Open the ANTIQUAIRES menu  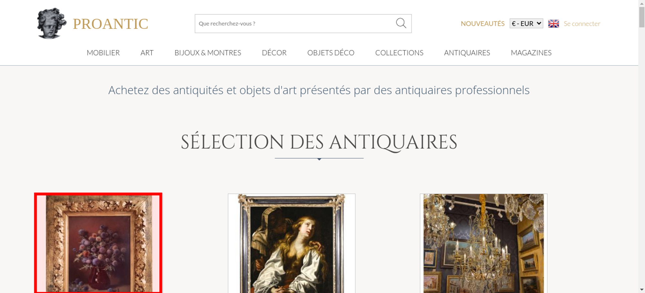[467, 53]
